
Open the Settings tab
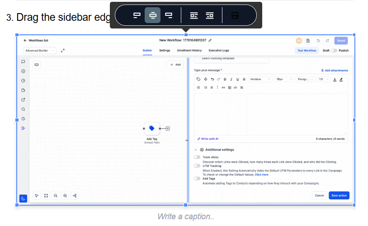(x=165, y=51)
